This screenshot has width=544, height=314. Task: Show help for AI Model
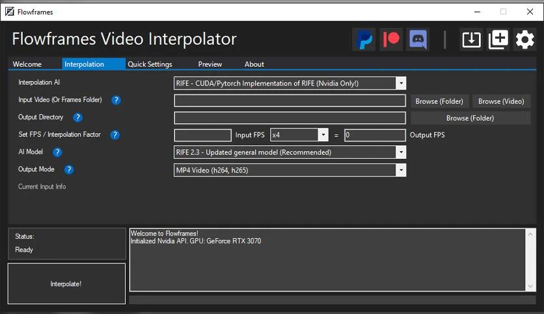(x=57, y=152)
